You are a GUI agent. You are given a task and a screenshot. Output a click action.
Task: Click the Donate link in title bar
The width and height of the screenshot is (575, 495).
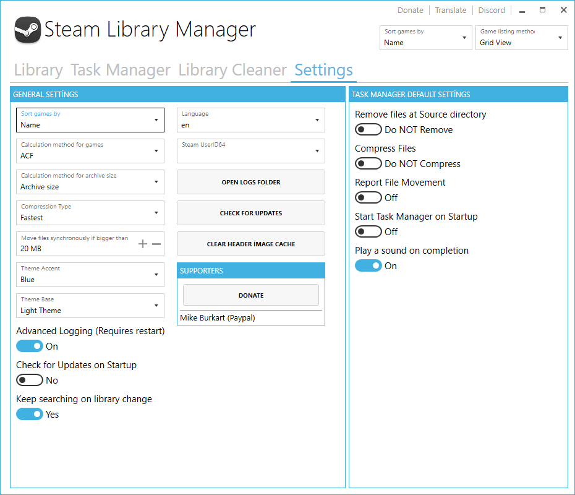411,11
